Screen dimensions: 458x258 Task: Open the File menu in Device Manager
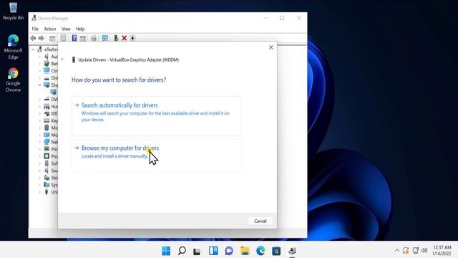[35, 29]
